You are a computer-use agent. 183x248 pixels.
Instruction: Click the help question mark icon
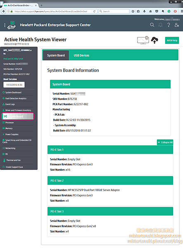click(169, 25)
